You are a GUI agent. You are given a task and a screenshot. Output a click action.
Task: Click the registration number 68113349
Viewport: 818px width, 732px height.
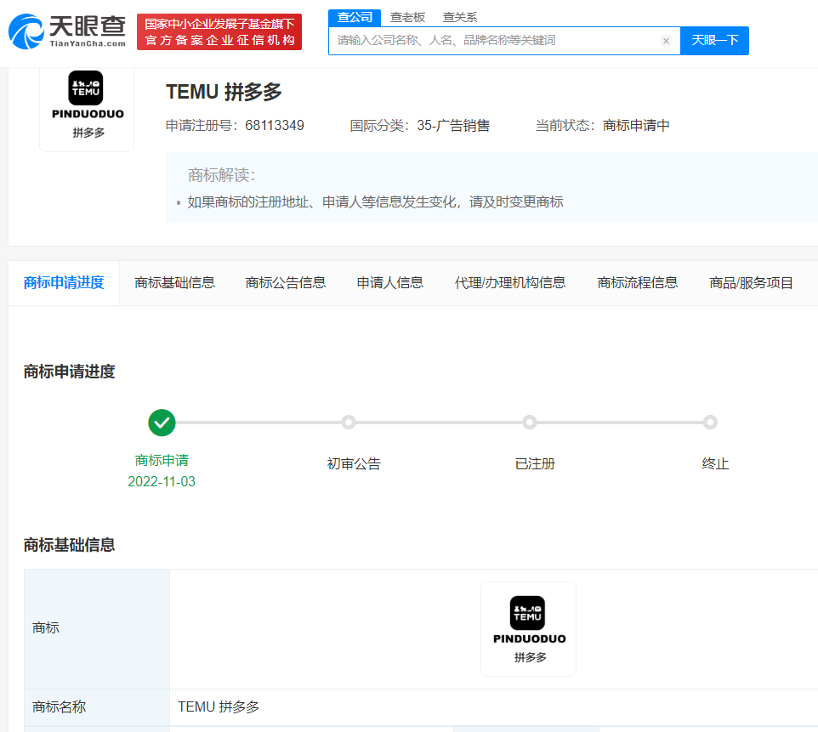pyautogui.click(x=275, y=126)
